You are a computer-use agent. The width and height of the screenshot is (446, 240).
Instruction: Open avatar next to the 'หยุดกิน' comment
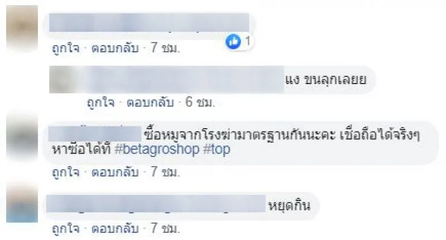(22, 203)
